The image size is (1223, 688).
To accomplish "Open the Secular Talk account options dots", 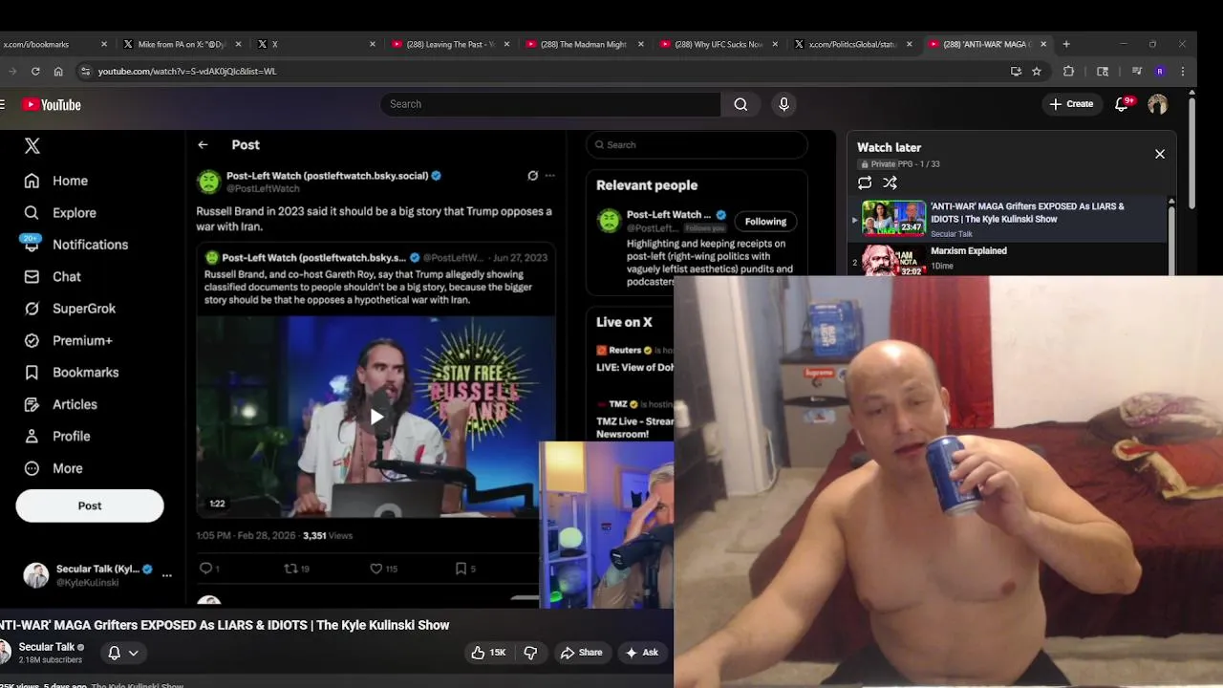I will pyautogui.click(x=167, y=575).
